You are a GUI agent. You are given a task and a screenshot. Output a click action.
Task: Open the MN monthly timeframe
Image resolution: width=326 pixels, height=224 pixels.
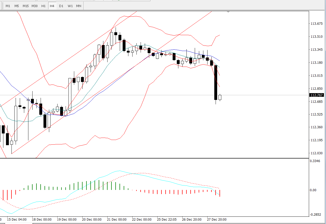click(79, 6)
